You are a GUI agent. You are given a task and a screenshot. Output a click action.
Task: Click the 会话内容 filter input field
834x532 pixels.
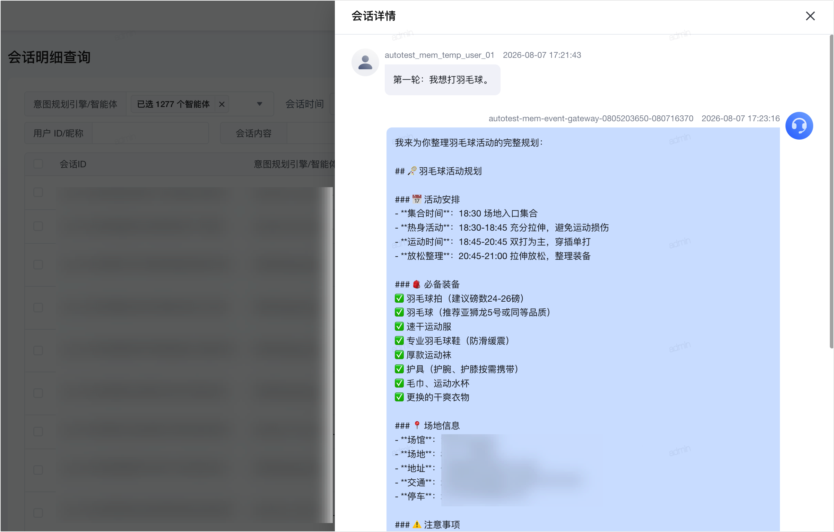coord(311,133)
